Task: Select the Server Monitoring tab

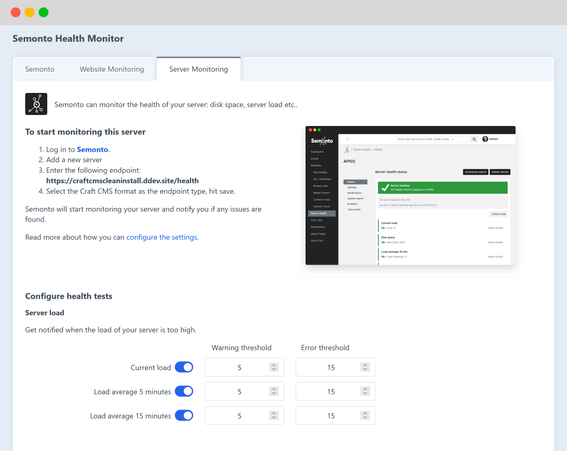Action: (x=198, y=69)
